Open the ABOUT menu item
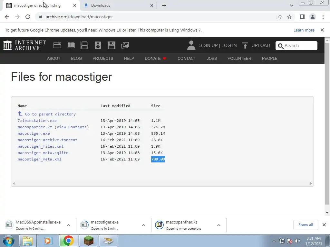 54,59
